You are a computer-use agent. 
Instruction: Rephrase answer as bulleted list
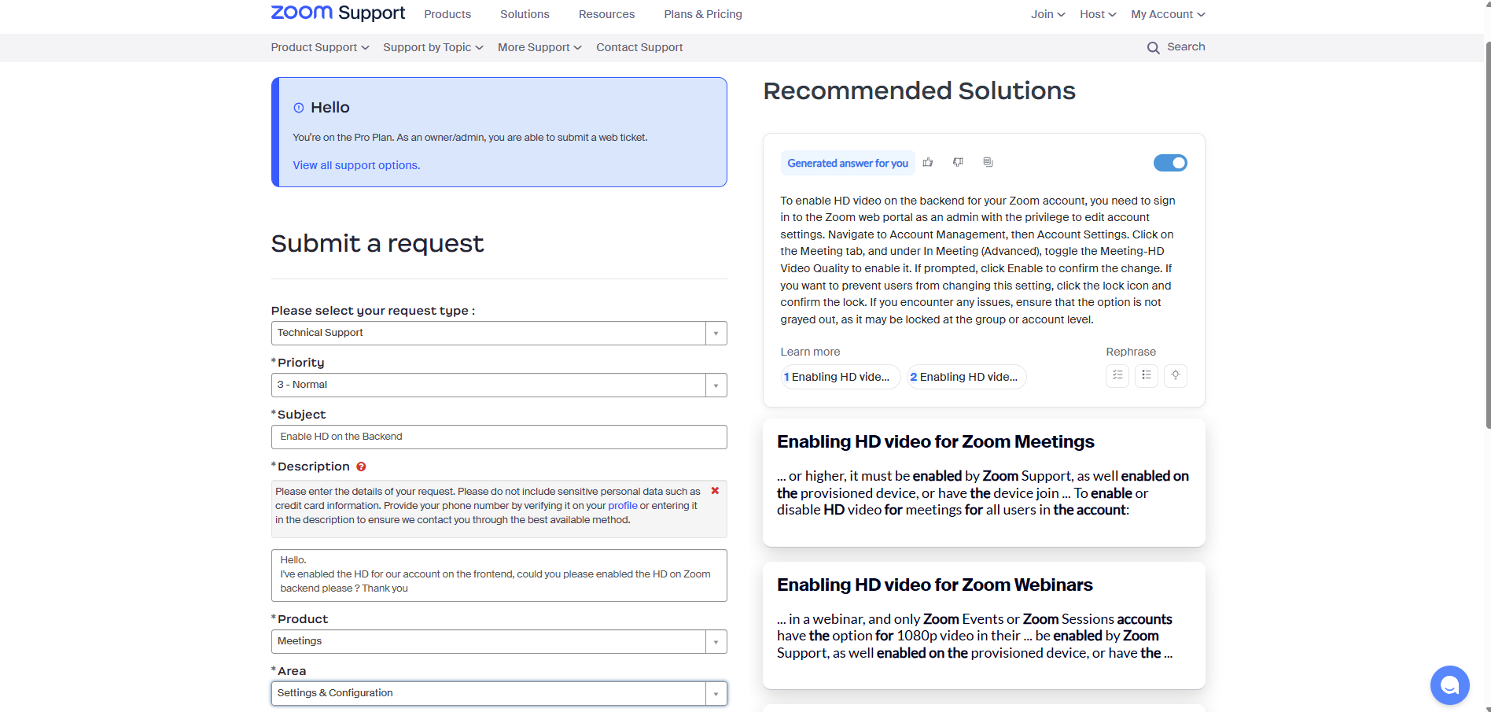tap(1147, 375)
